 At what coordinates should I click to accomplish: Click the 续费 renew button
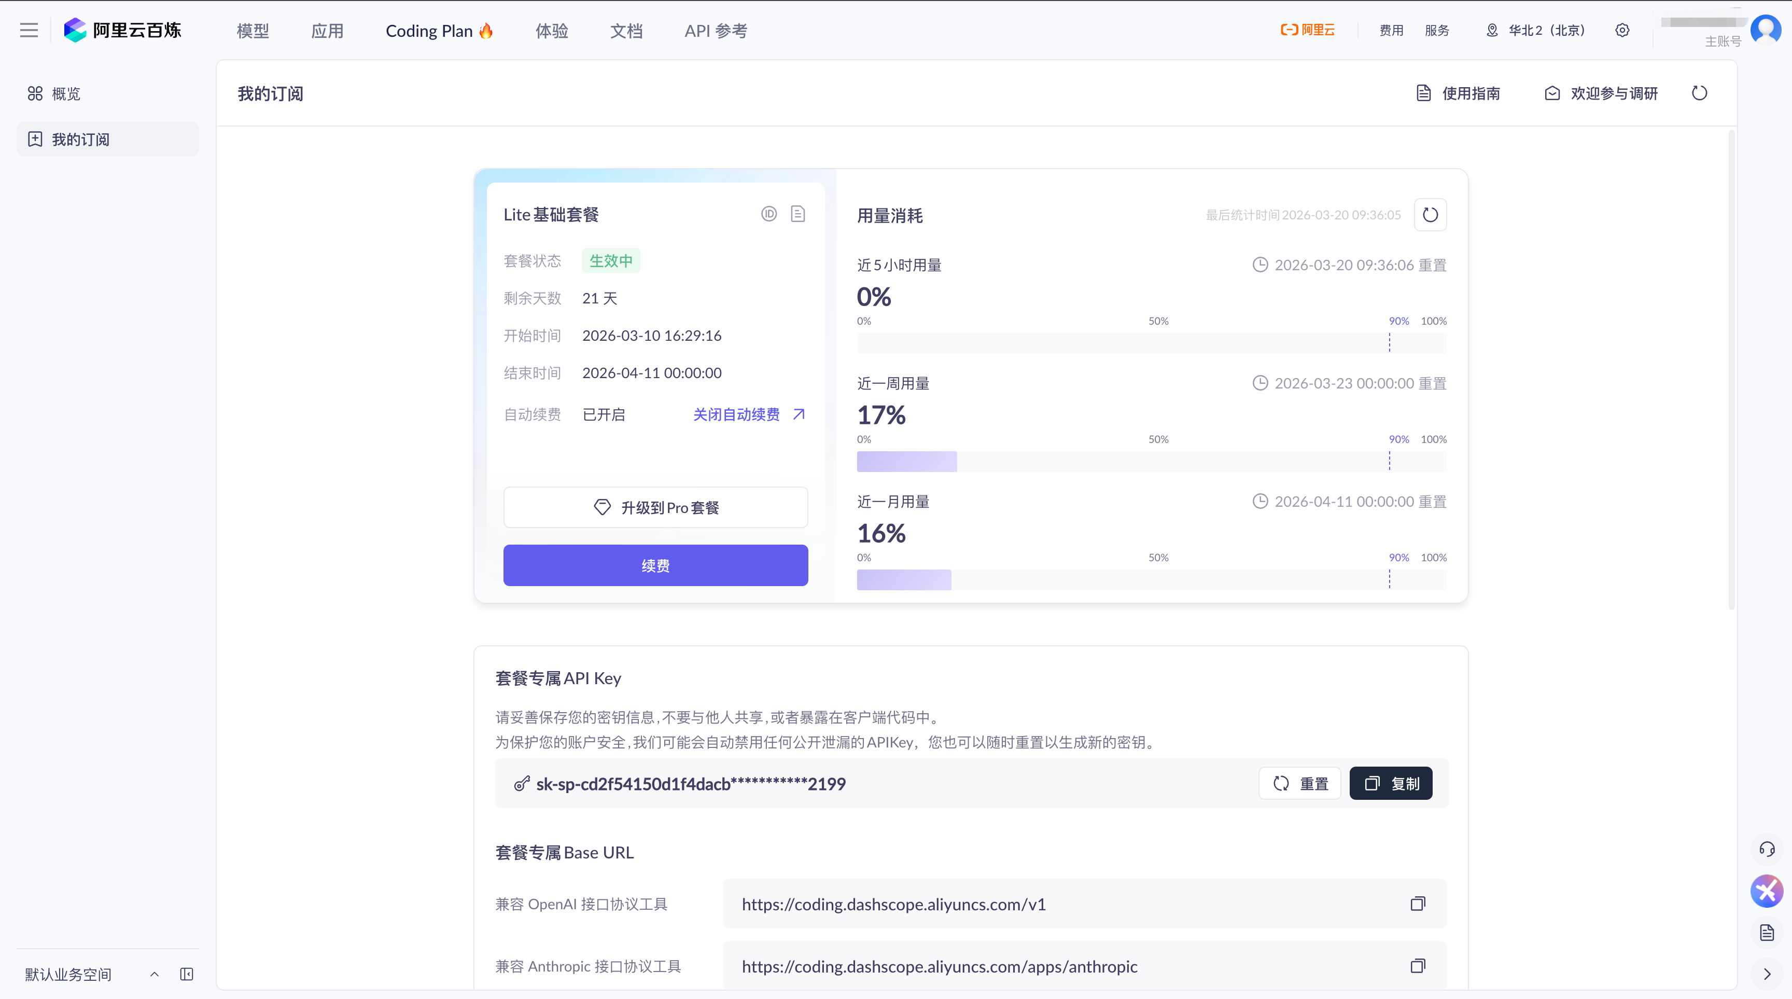click(x=655, y=565)
